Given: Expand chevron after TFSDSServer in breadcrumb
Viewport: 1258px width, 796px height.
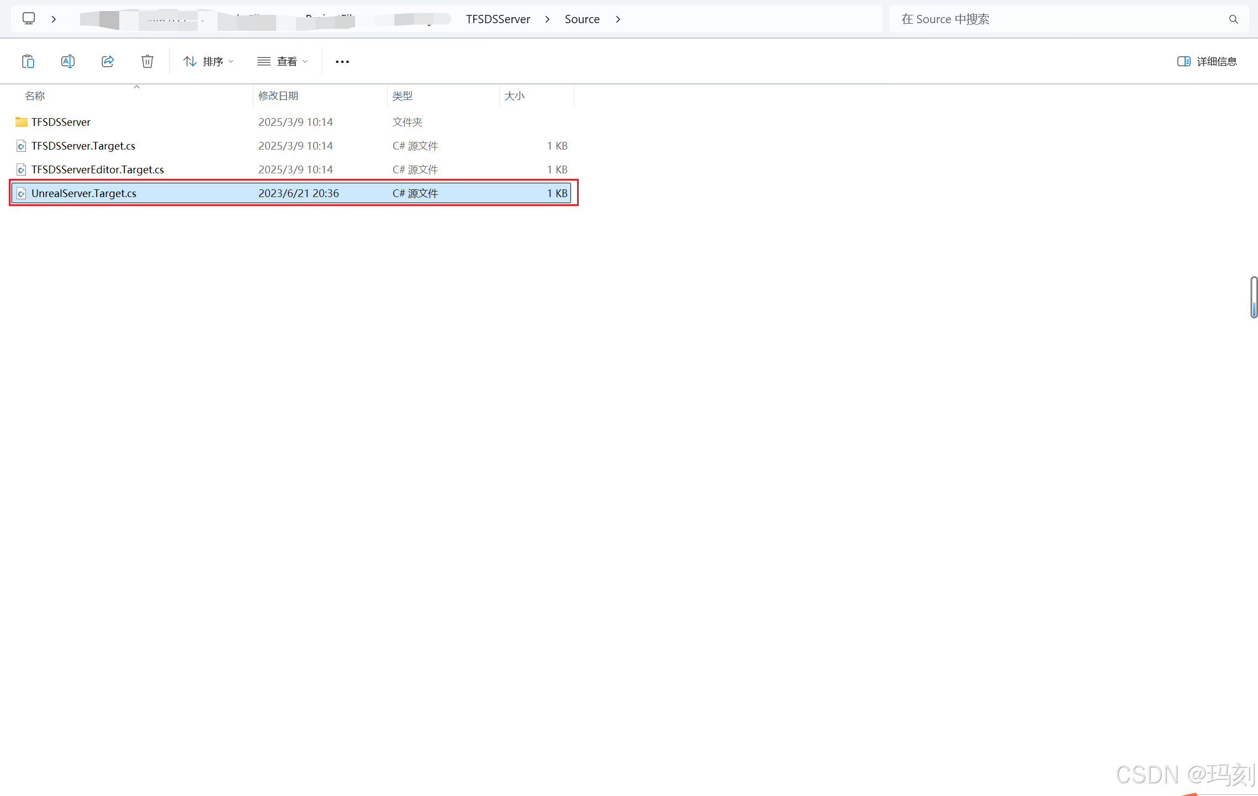Looking at the screenshot, I should pyautogui.click(x=547, y=19).
